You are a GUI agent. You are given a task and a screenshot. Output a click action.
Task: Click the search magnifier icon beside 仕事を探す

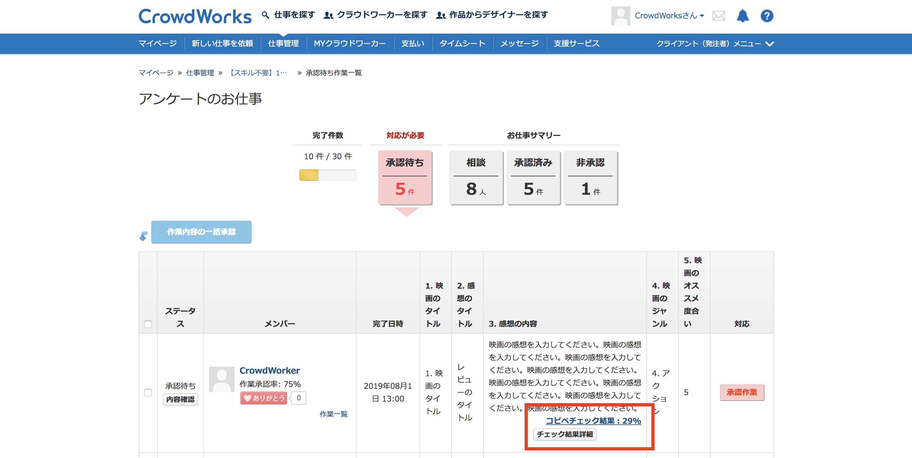[x=265, y=15]
